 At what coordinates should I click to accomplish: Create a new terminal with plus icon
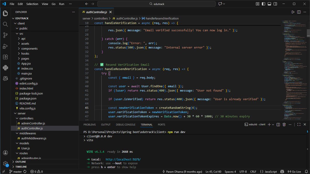[269, 125]
